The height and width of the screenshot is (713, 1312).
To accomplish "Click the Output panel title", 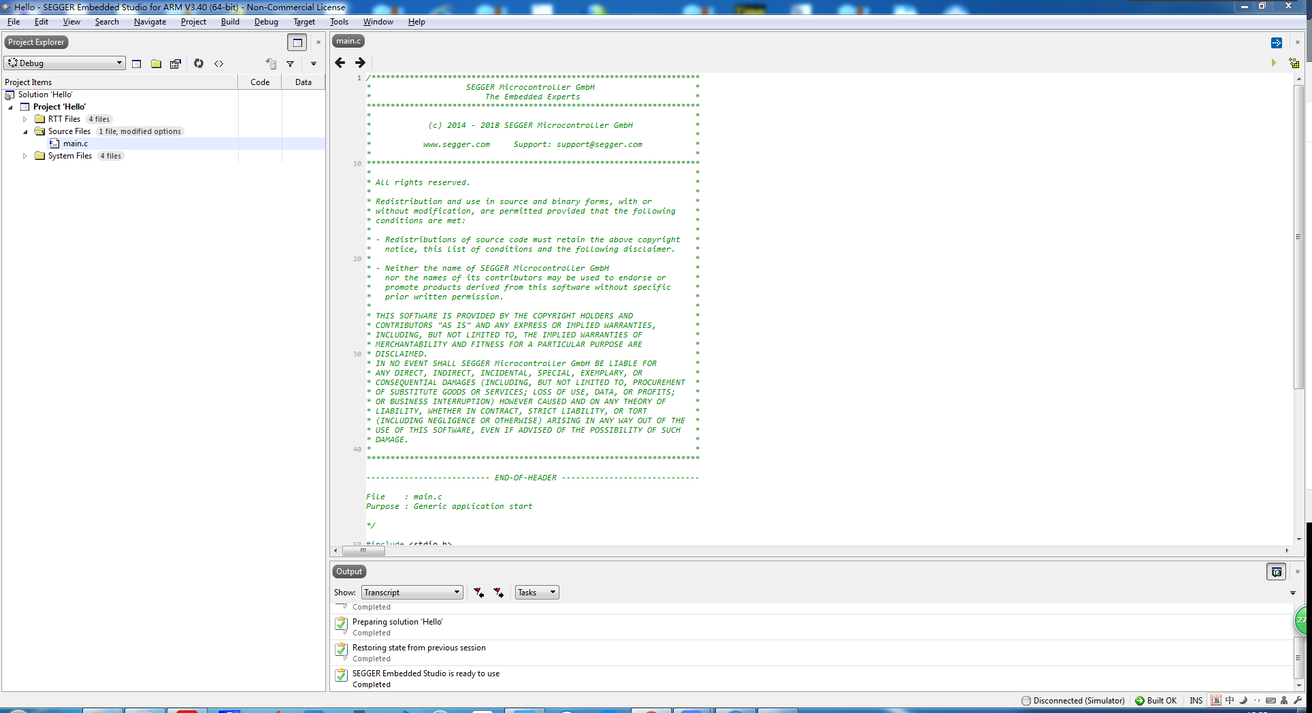I will [348, 571].
